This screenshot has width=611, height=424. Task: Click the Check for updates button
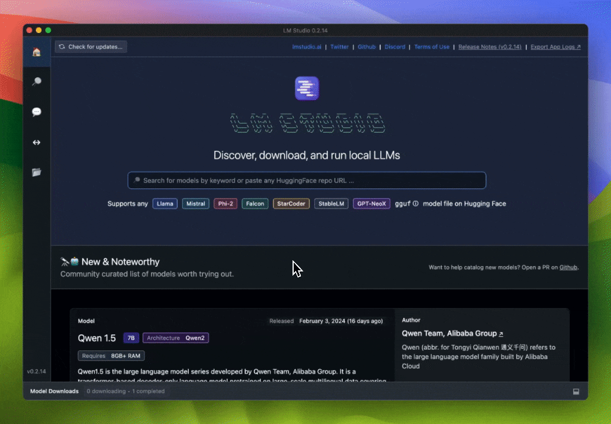[91, 47]
